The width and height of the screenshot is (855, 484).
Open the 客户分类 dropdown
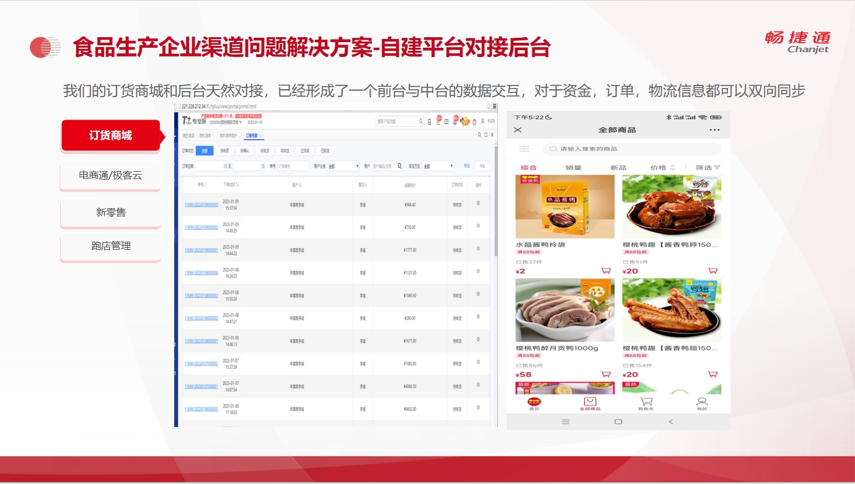click(343, 166)
